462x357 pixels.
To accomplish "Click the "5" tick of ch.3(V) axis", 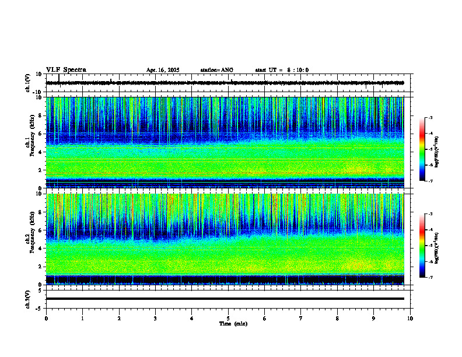I will 41,290.
